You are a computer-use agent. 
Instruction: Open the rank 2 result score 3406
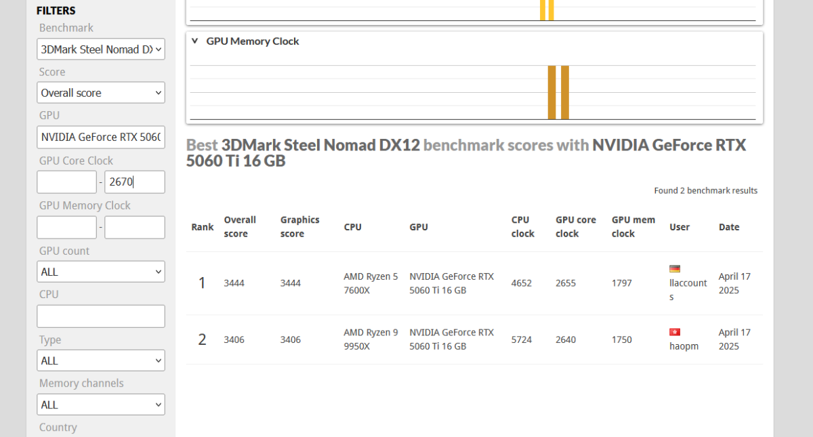pos(233,339)
